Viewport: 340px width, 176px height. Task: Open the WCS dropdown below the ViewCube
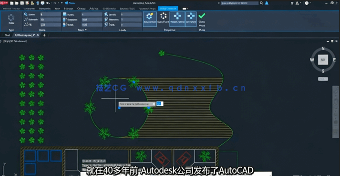pos(323,79)
